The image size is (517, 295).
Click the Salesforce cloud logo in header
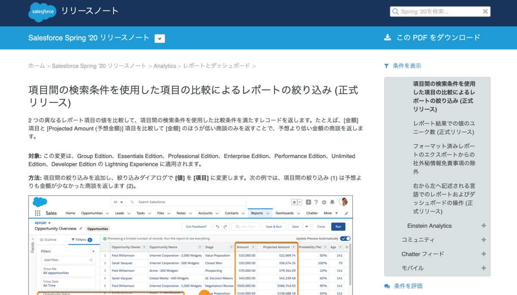click(42, 12)
